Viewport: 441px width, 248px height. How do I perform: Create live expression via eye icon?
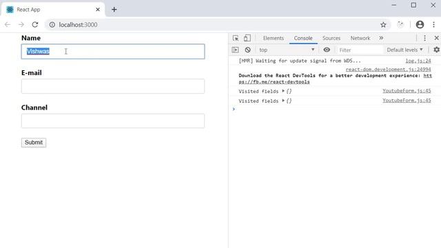pos(327,50)
